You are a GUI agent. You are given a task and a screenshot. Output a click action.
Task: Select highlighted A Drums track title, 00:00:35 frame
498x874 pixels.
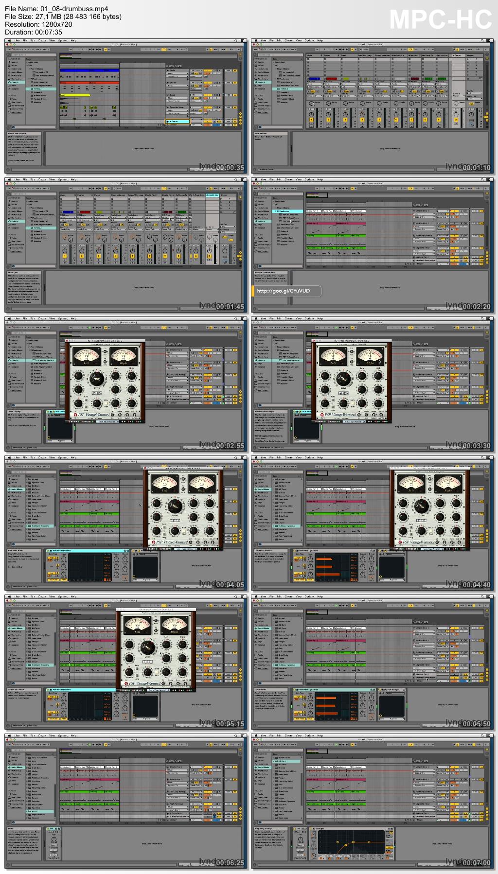coord(178,122)
